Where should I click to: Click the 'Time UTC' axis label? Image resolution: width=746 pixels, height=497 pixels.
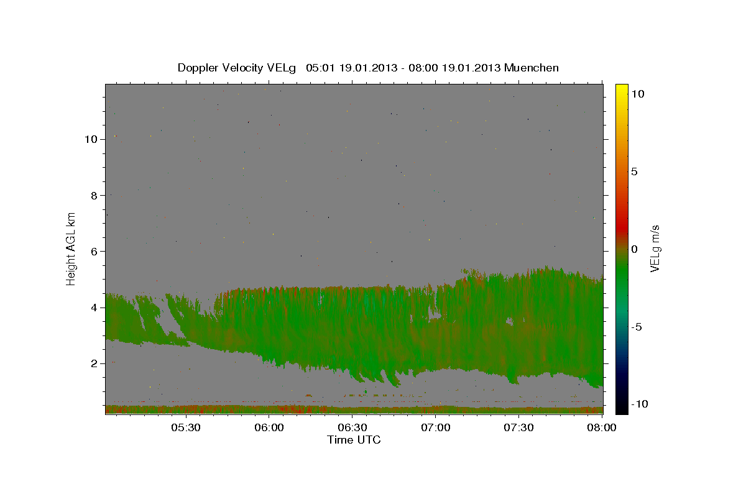click(354, 440)
